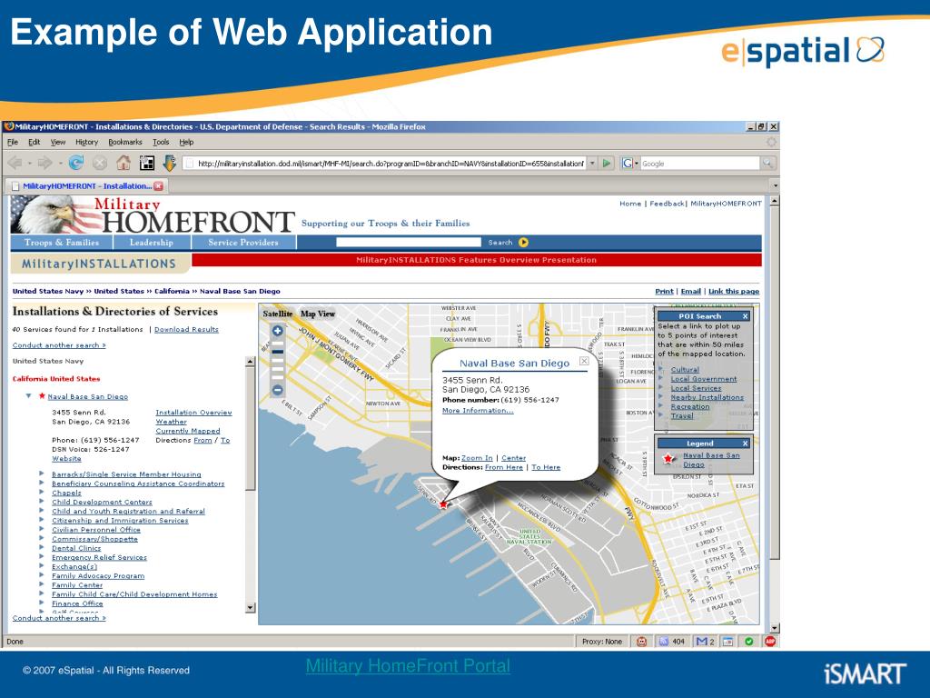Click in the Google search box

700,164
